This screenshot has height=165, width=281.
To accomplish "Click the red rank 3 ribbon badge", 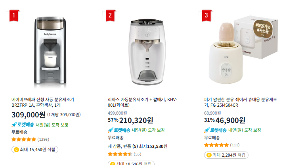I will pyautogui.click(x=206, y=15).
